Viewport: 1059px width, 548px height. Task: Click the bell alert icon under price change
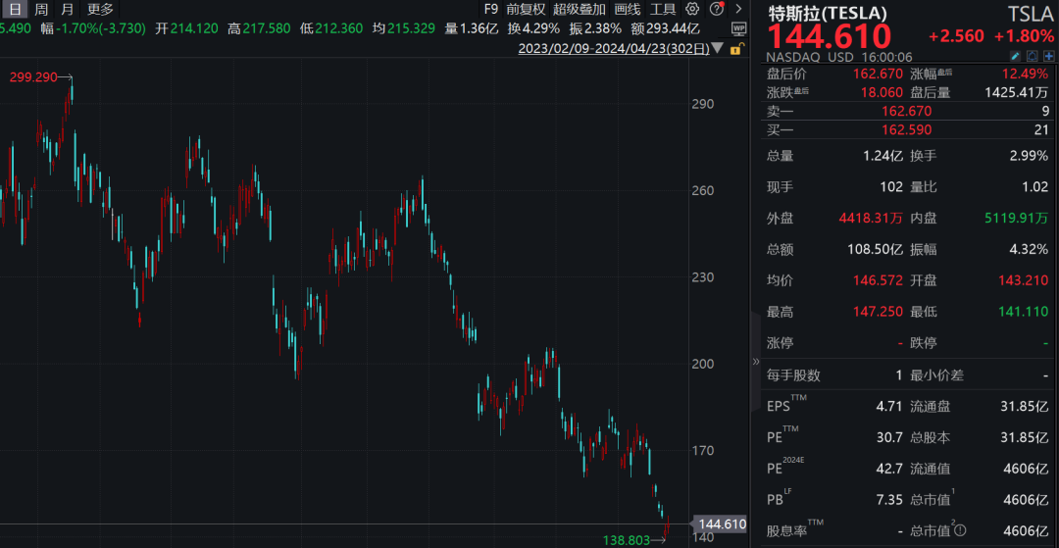point(1032,56)
